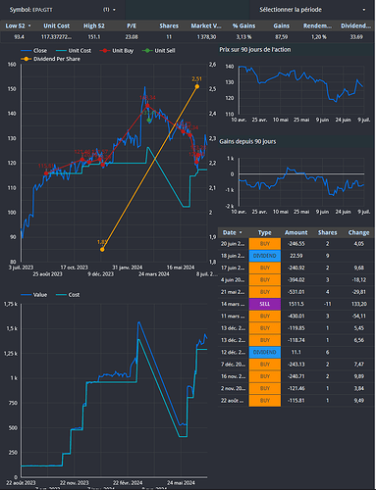Select the amount cell -119,85
The width and height of the screenshot is (376, 490).
tap(296, 328)
